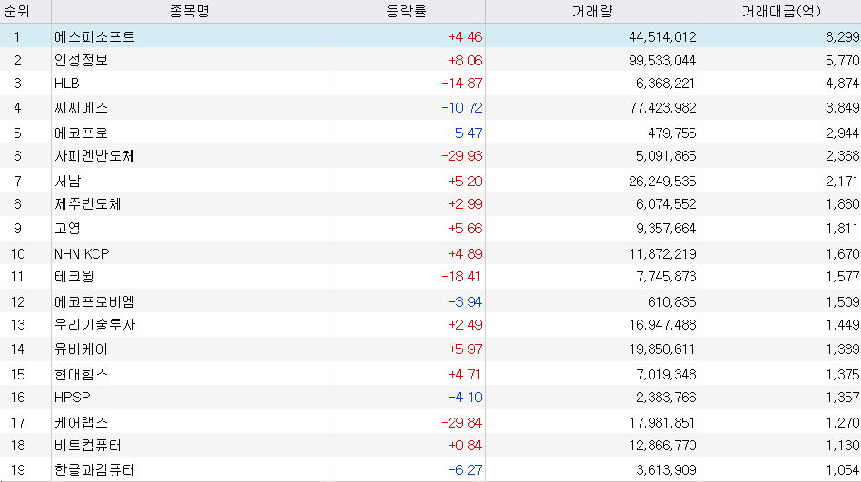Choose the 에코프로 stock name
The width and height of the screenshot is (861, 482).
[x=81, y=133]
